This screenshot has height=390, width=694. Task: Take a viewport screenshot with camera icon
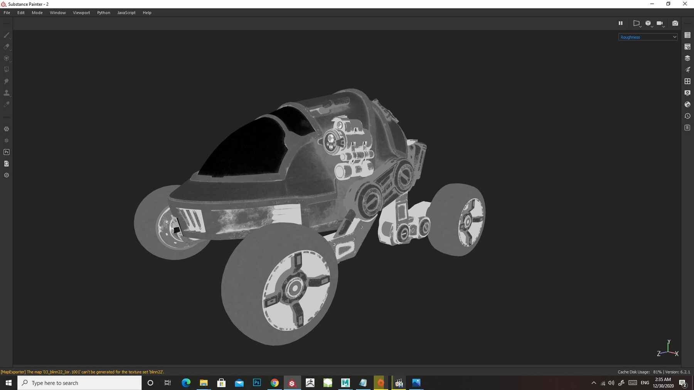(x=675, y=23)
